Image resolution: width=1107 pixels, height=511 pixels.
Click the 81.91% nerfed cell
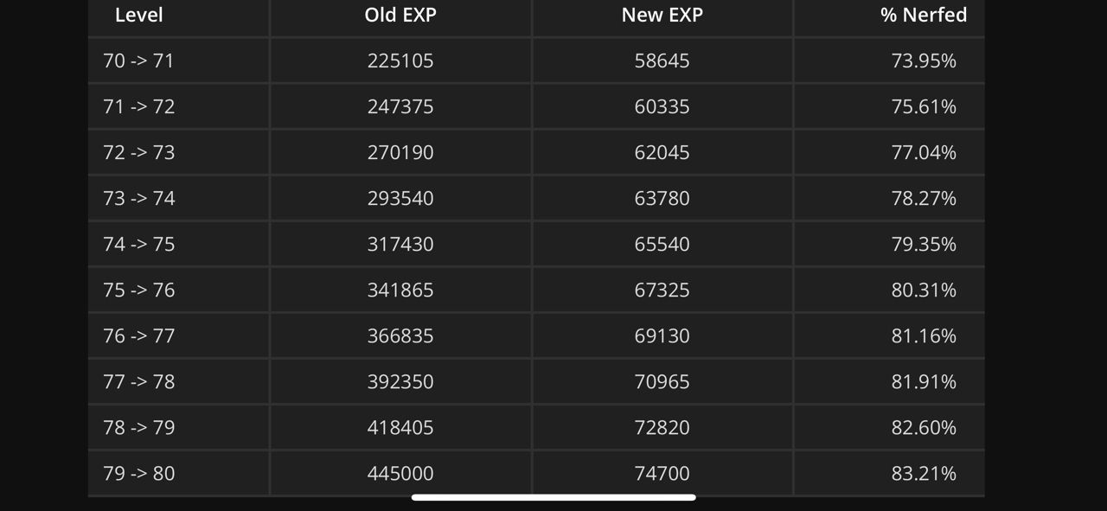[x=923, y=381]
